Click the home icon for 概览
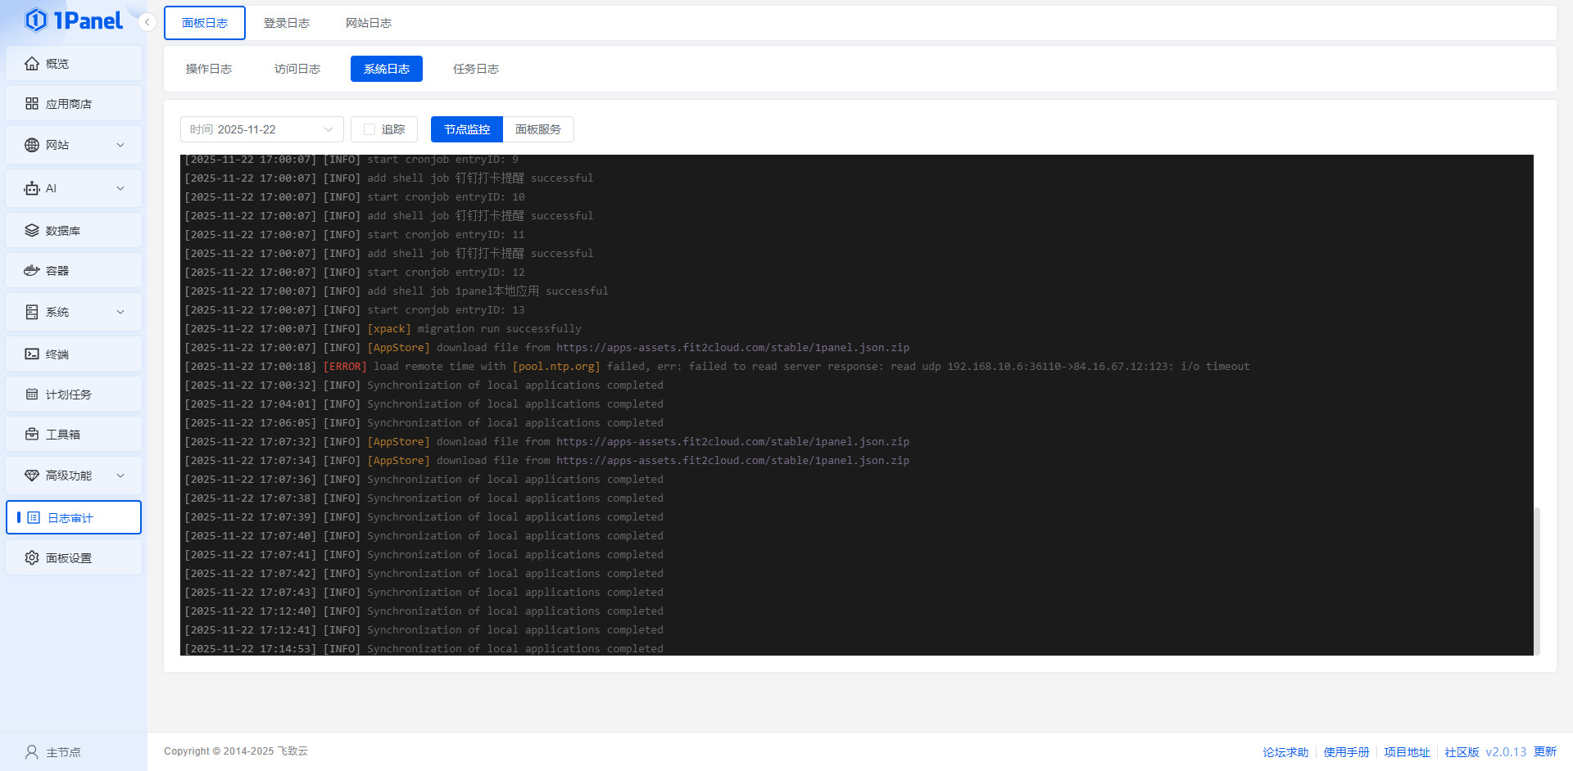 (32, 64)
